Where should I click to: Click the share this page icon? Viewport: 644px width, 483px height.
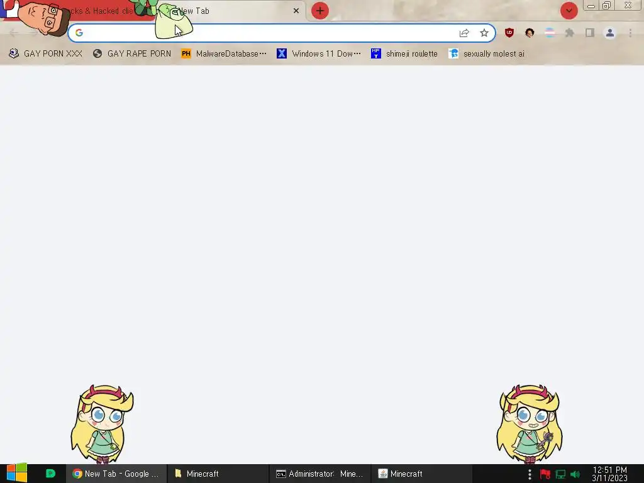[464, 33]
